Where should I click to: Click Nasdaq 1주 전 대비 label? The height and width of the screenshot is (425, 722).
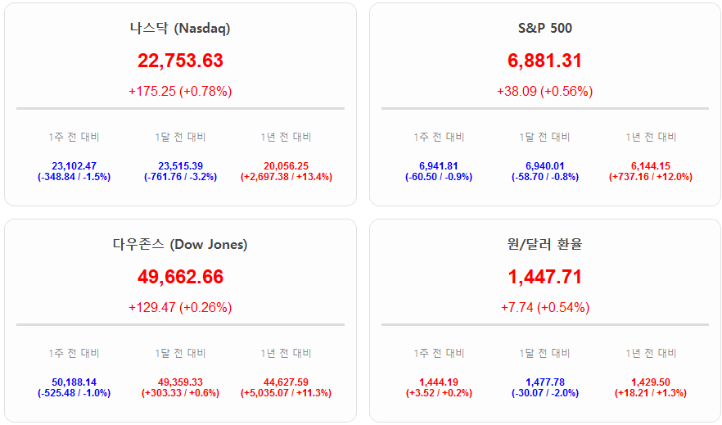(x=74, y=138)
